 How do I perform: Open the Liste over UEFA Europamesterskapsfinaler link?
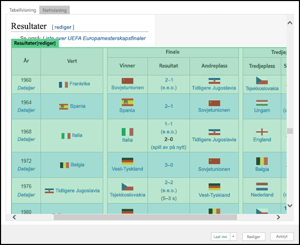(94, 38)
